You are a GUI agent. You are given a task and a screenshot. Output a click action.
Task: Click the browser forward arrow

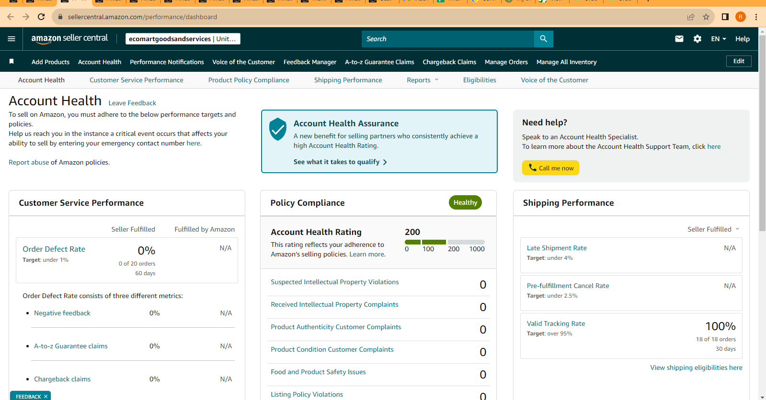pos(26,17)
